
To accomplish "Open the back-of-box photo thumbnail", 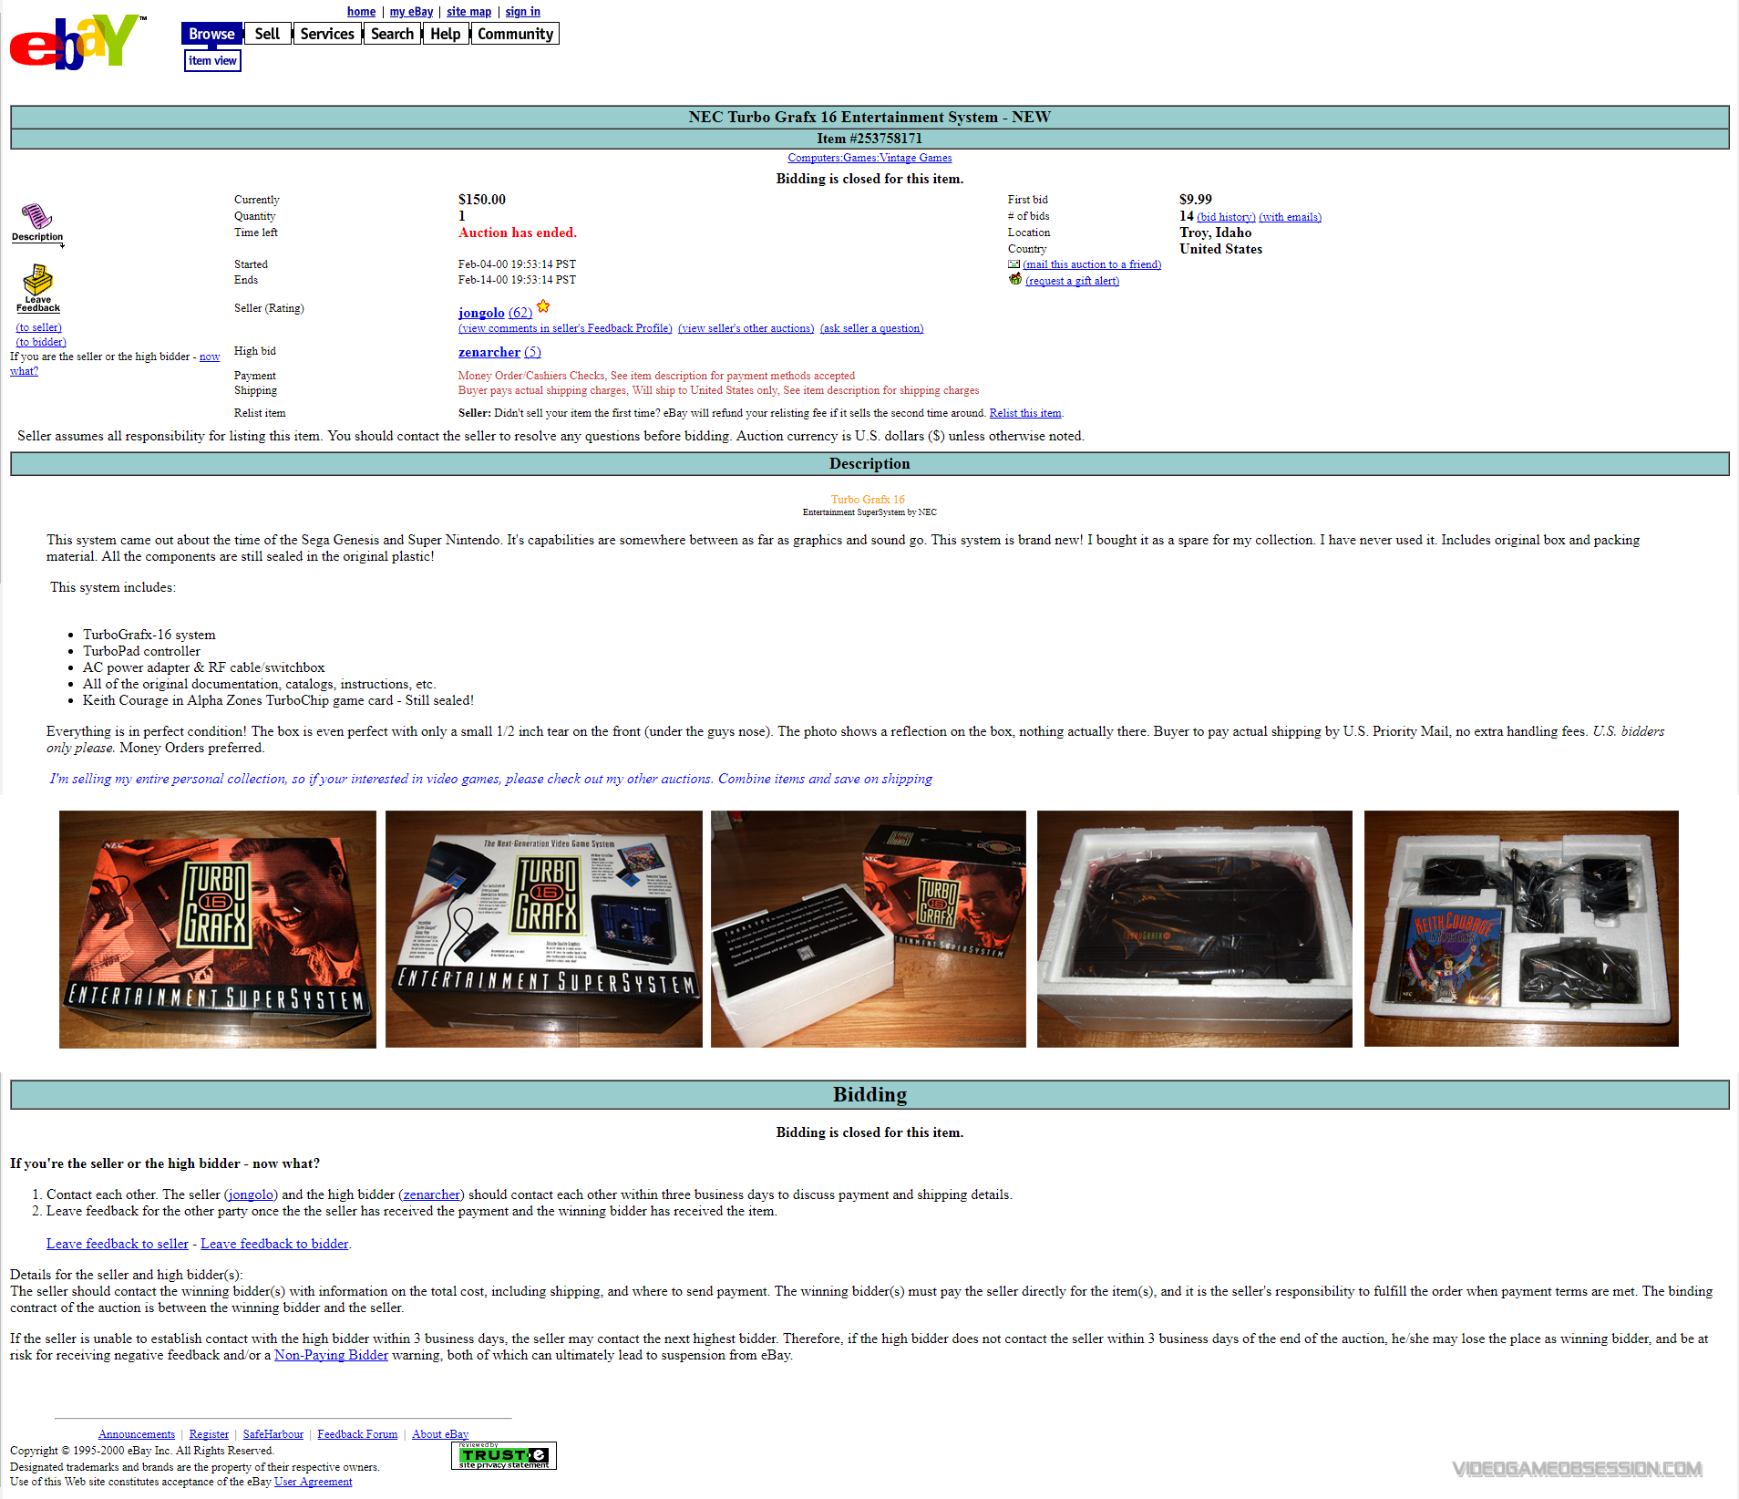I will click(x=543, y=929).
